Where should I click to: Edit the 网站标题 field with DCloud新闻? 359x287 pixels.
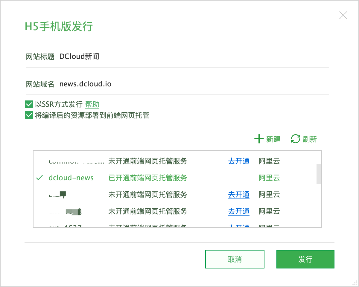point(194,56)
